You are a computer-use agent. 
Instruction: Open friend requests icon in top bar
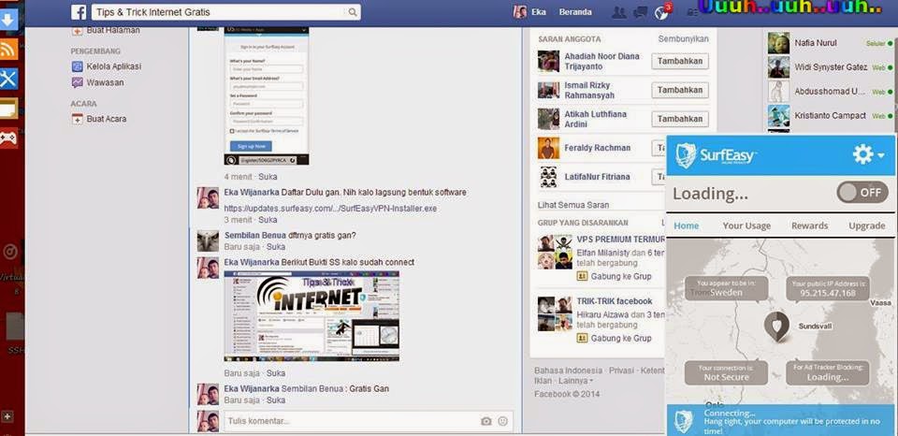coord(618,12)
